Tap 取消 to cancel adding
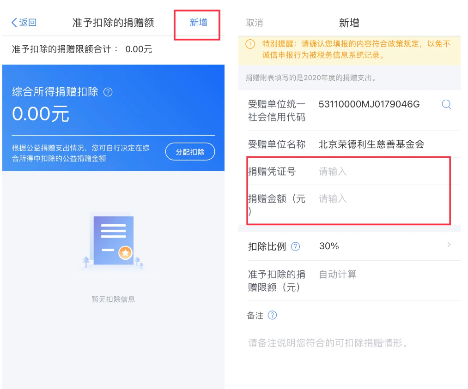The width and height of the screenshot is (468, 389). pos(254,23)
